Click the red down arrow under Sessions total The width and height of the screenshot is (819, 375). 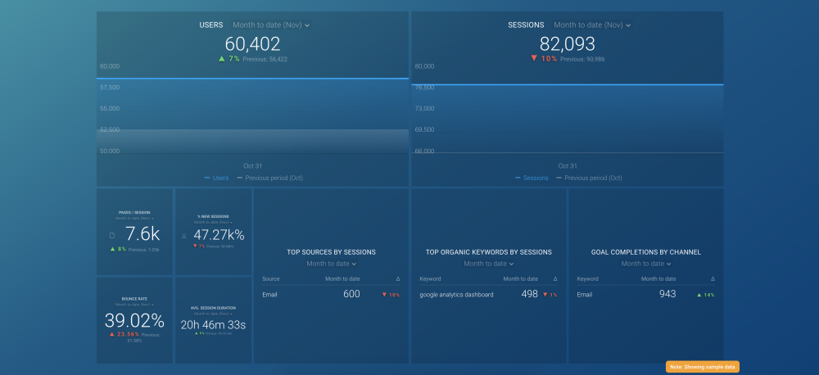point(534,59)
